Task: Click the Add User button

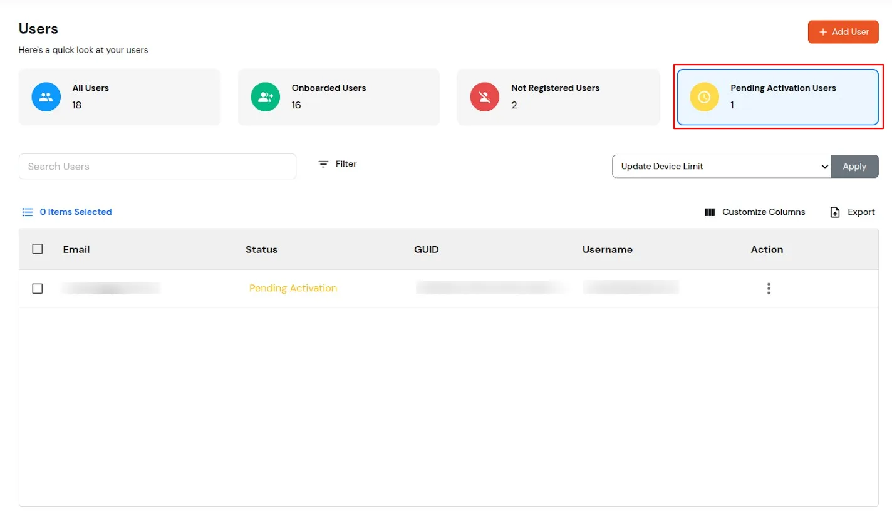Action: click(843, 32)
